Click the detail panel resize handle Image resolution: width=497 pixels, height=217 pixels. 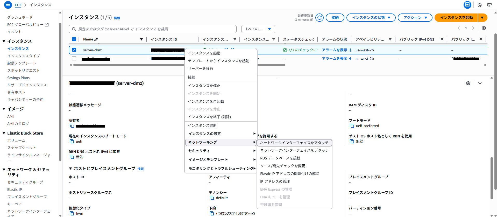pos(278,78)
